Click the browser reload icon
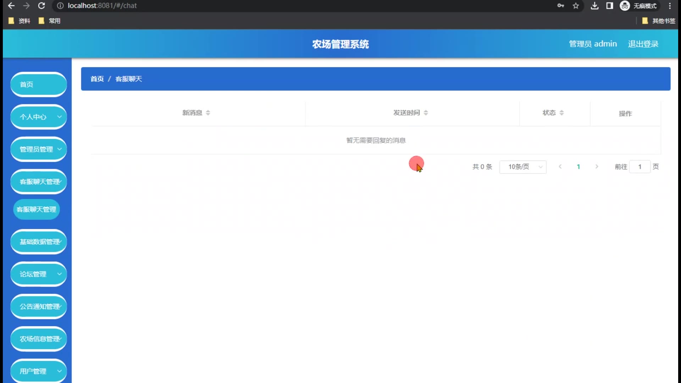681x383 pixels. pos(41,6)
